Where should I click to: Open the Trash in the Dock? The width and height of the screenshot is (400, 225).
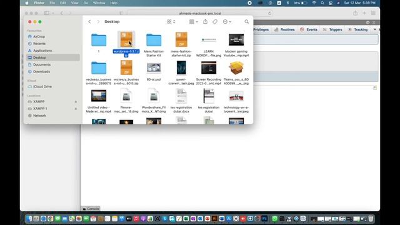371,219
